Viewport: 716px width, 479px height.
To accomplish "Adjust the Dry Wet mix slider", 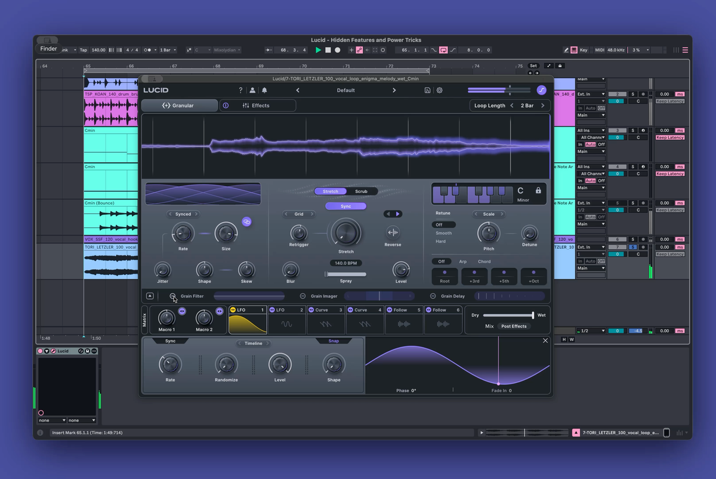I will 508,315.
